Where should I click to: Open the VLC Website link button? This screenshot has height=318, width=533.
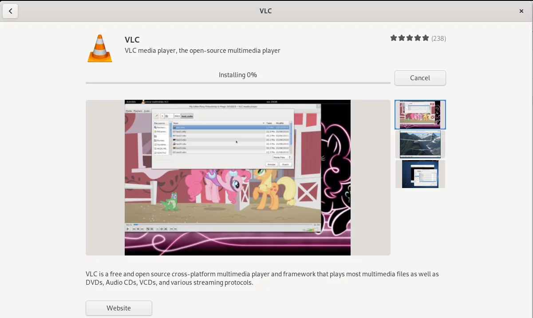point(119,308)
